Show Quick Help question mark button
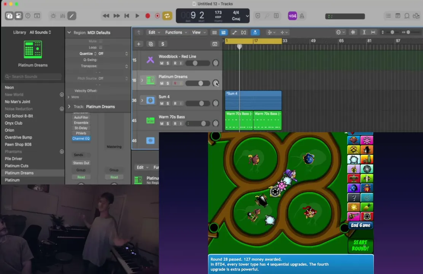Screen dimensions: 423x274 (28, 16)
